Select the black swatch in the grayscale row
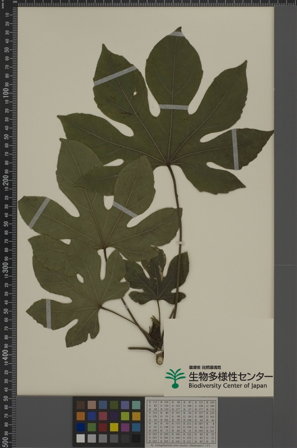 pos(136,438)
